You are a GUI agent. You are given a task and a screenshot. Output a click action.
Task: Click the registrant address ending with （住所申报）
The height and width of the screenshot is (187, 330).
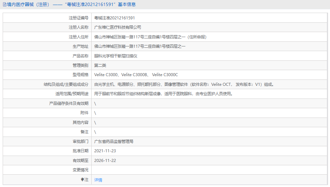(150, 37)
